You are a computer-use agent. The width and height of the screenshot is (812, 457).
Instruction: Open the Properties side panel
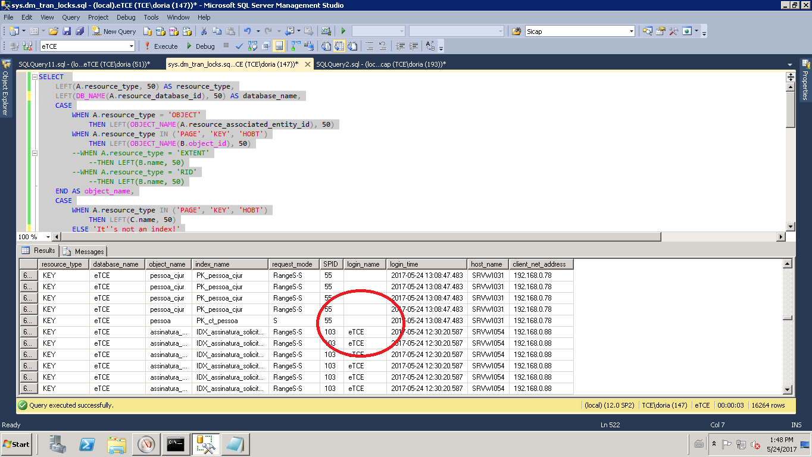(805, 80)
